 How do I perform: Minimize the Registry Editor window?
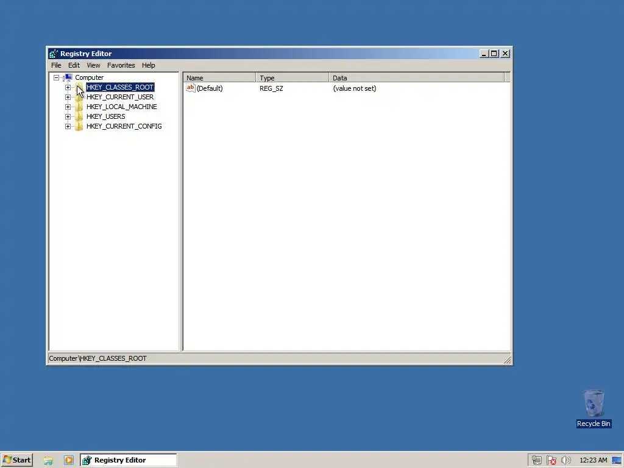point(484,54)
